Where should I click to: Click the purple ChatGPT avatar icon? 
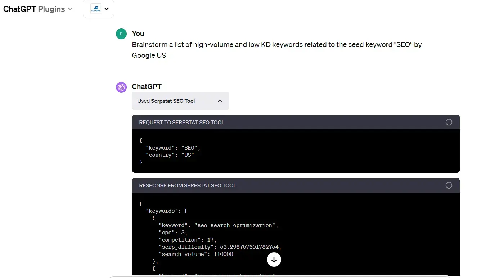121,87
